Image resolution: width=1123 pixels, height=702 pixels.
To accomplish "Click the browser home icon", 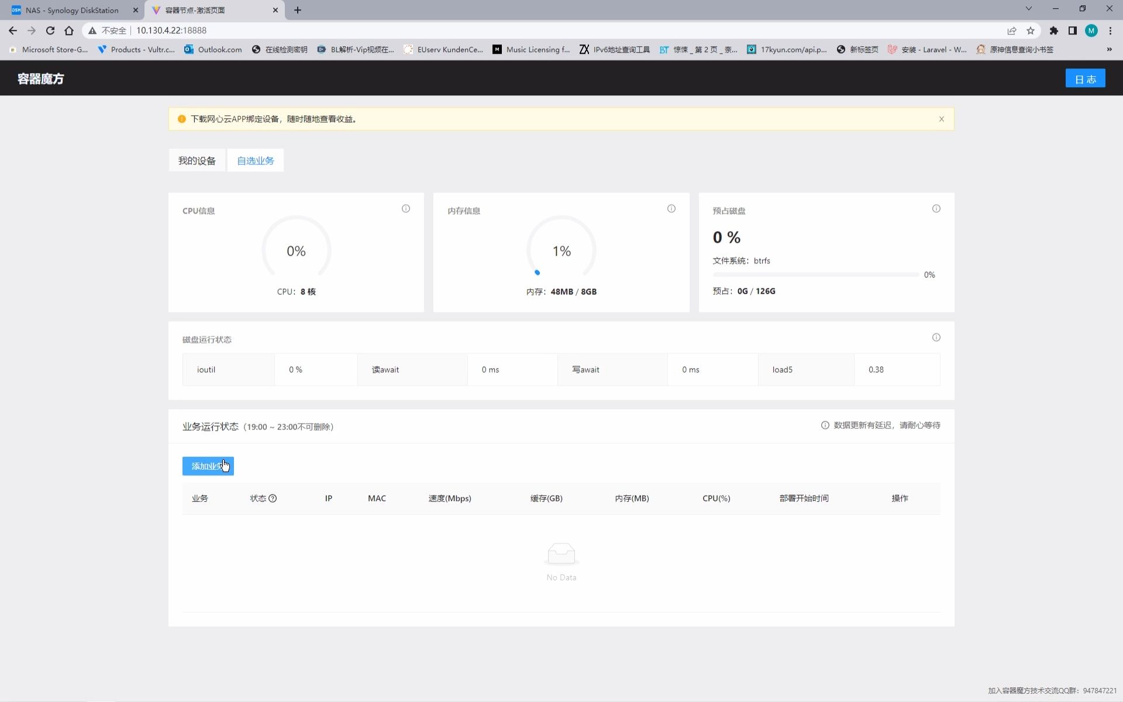I will [x=69, y=30].
